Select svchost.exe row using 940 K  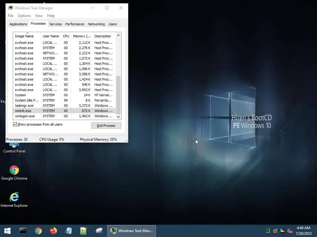pos(64,85)
